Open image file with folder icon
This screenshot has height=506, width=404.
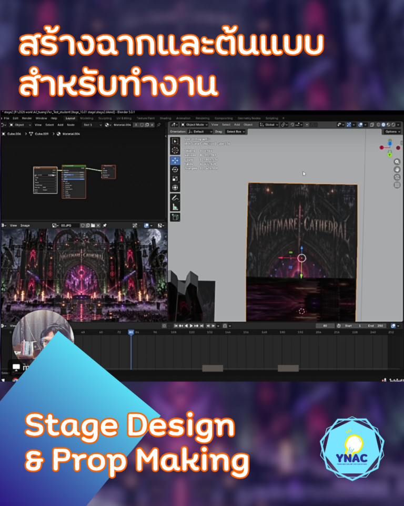[x=93, y=225]
